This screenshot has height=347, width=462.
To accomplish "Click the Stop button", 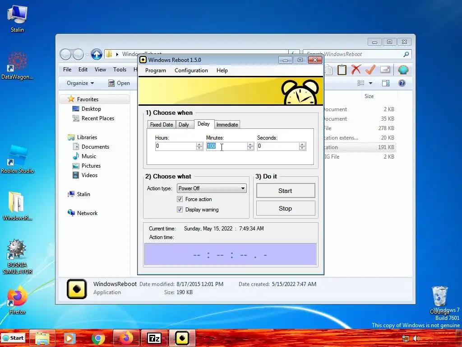I will click(286, 208).
